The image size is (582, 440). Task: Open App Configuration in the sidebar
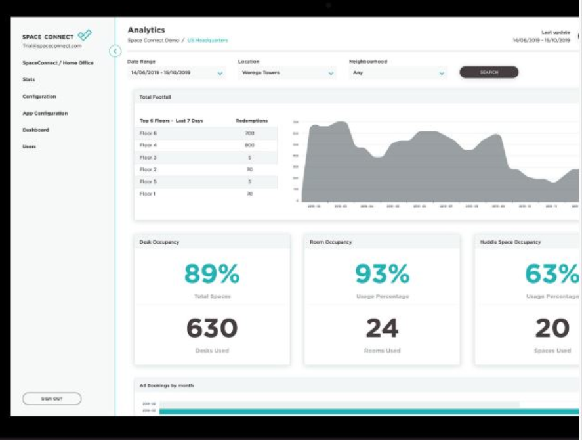click(x=45, y=113)
